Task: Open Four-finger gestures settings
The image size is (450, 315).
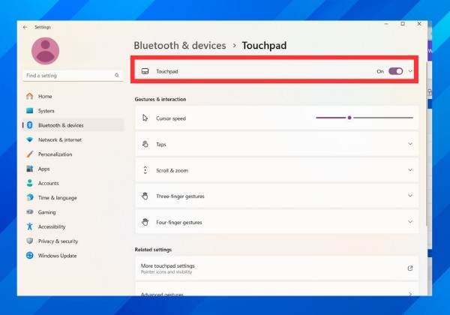Action: click(x=410, y=222)
